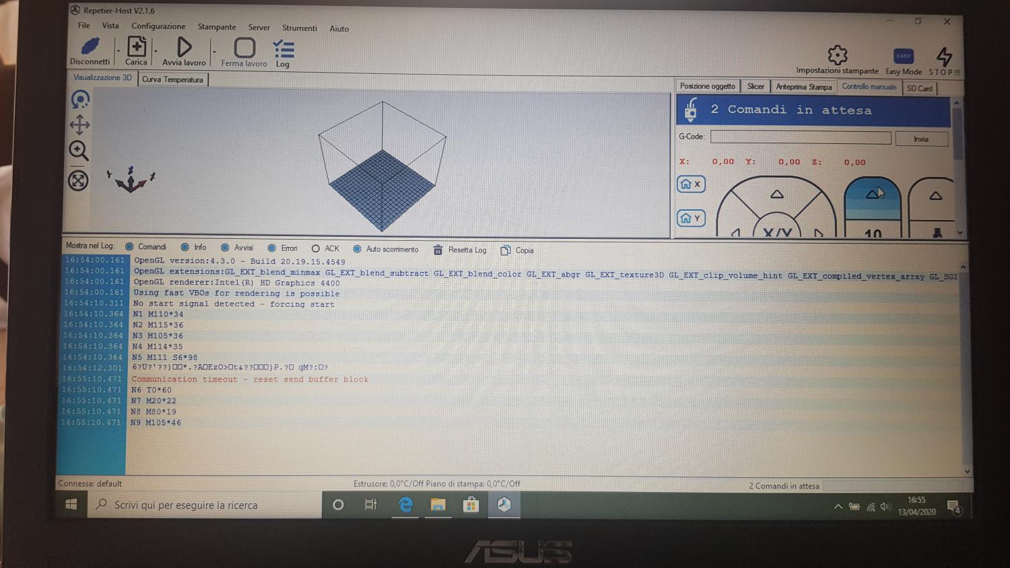Screen dimensions: 1010x568
Task: Switch to Curva Temperatura tab
Action: [x=173, y=79]
